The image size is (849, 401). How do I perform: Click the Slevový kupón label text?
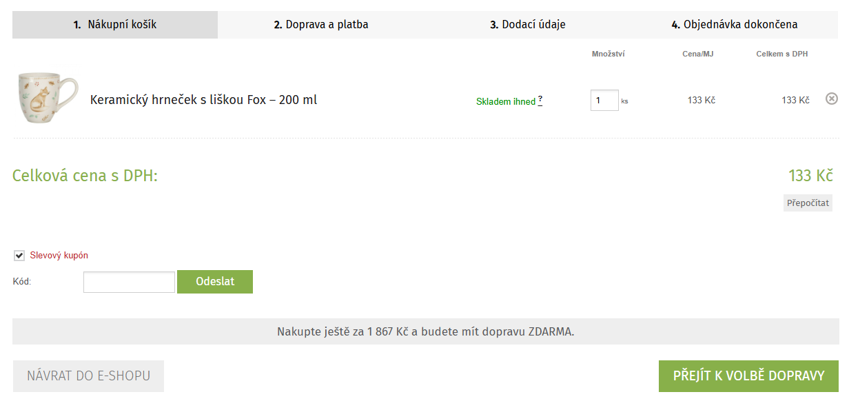(59, 256)
